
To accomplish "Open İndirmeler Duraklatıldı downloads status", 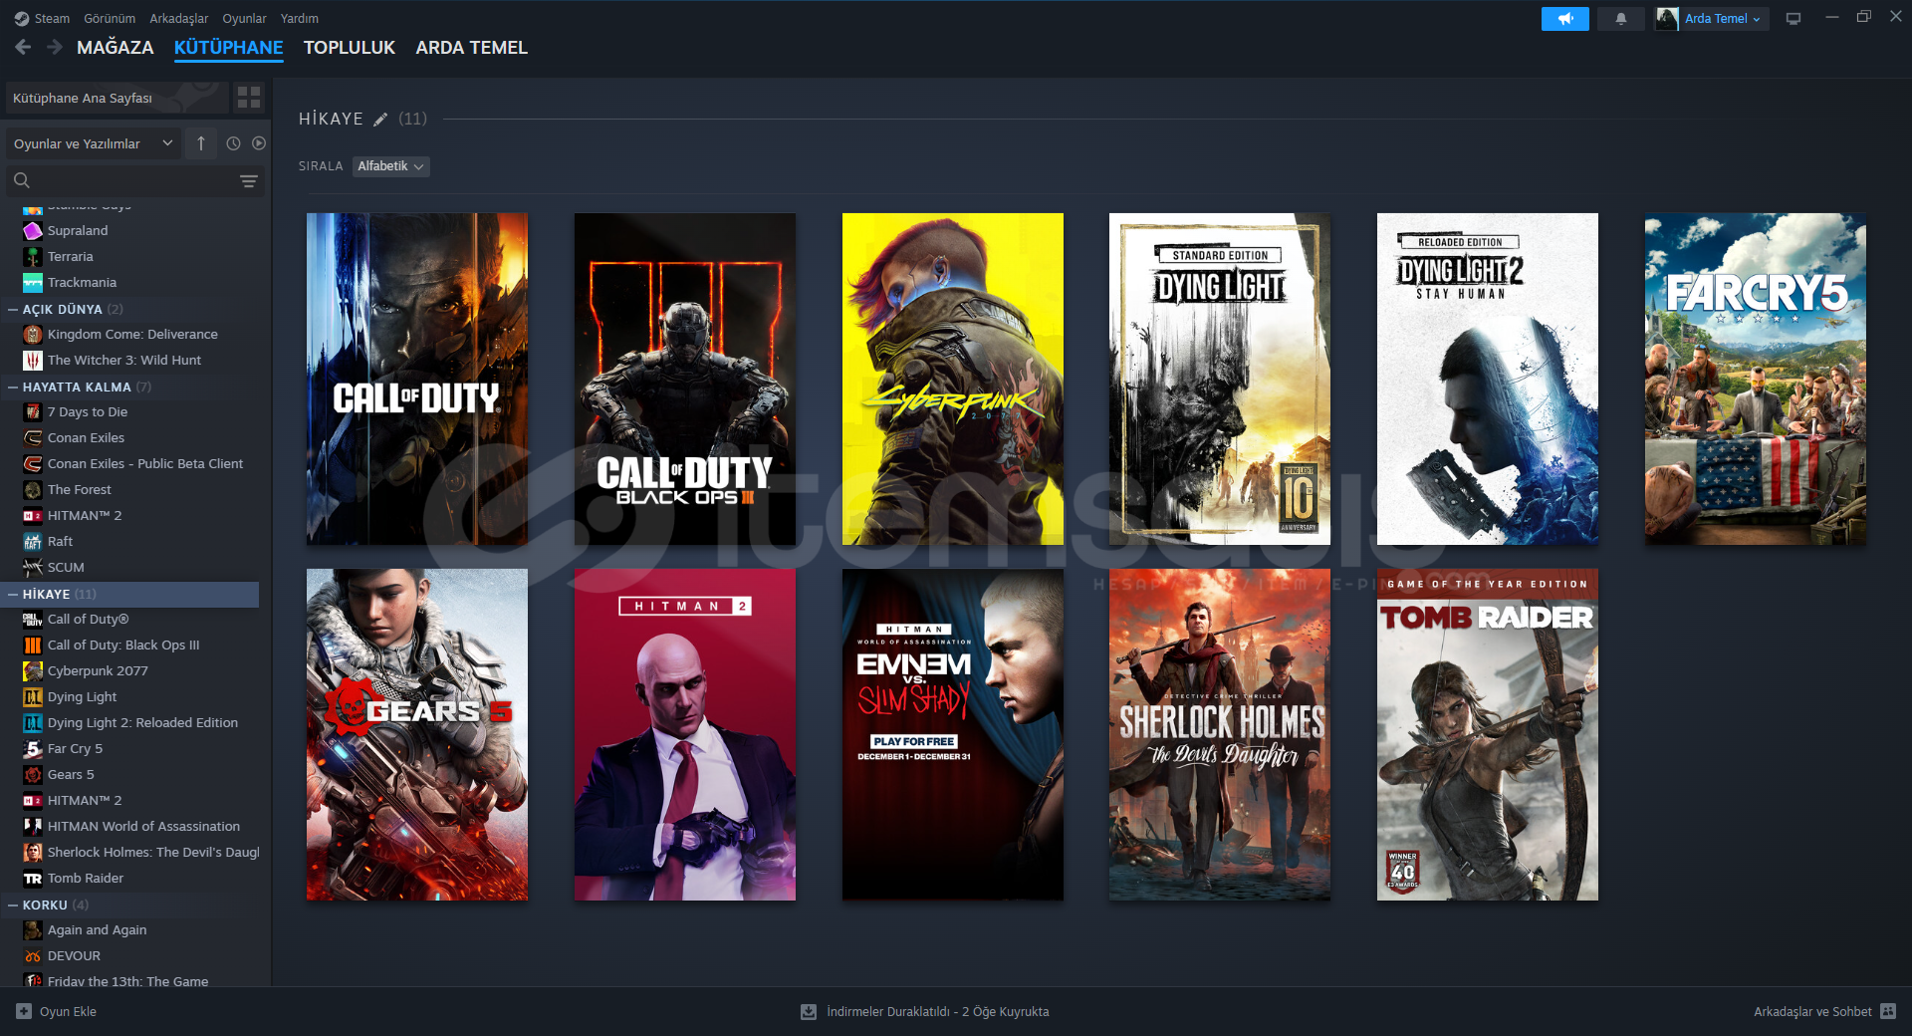I will point(938,1011).
